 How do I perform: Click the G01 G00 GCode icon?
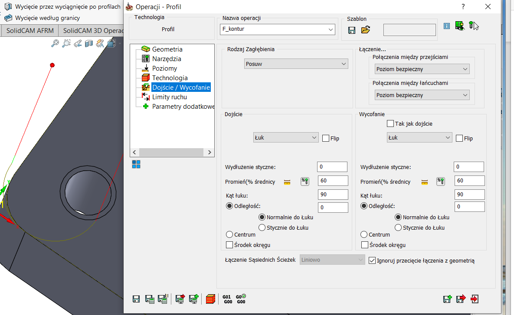(227, 299)
